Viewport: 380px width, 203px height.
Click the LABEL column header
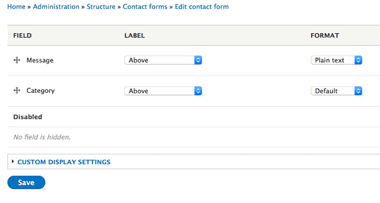coord(135,35)
